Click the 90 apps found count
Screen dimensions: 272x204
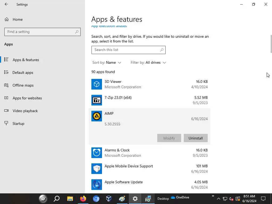(x=103, y=72)
